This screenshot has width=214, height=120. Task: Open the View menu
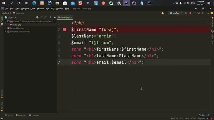tap(17, 9)
